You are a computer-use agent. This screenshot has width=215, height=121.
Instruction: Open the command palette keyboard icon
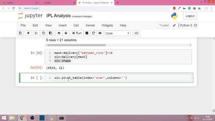coord(136,33)
